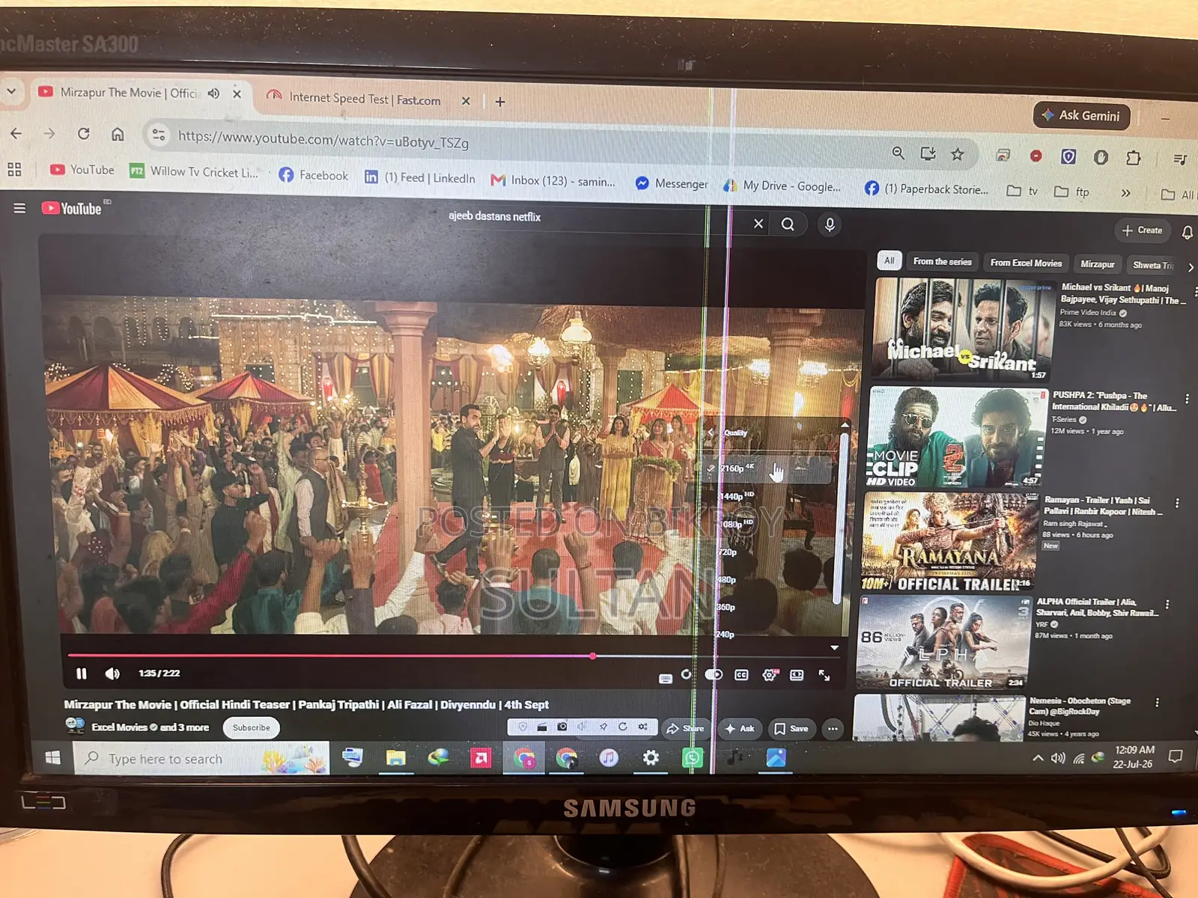
Task: Open more options for PUSHPA 2 video
Action: pyautogui.click(x=1187, y=399)
